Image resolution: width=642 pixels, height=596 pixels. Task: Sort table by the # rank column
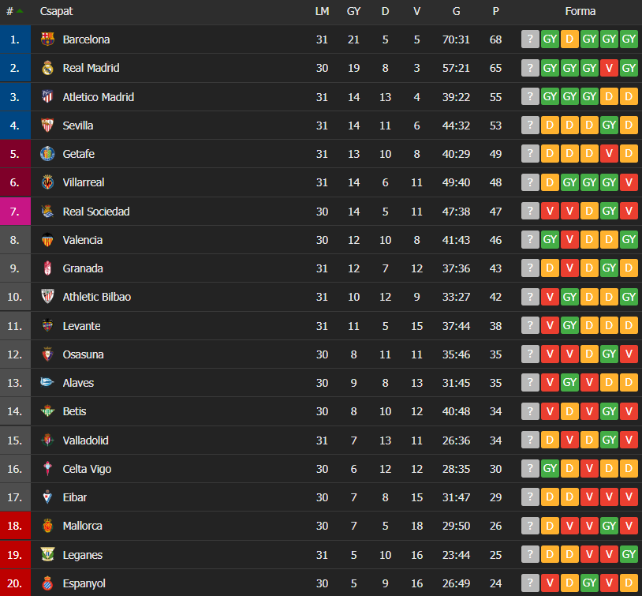coord(15,11)
